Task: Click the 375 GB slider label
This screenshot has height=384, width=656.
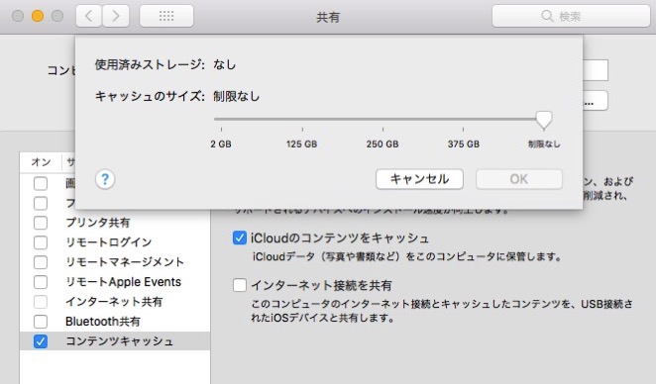Action: (x=463, y=144)
